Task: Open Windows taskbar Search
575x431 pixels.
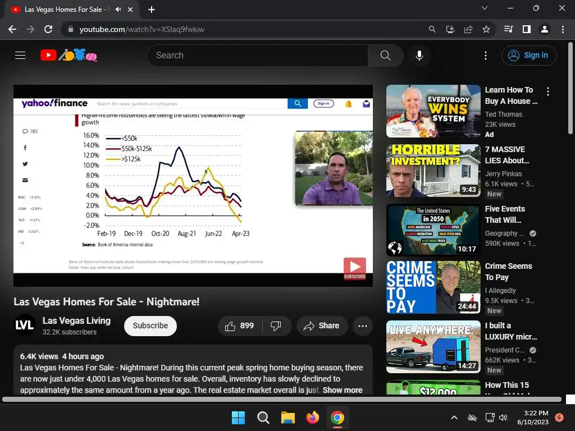Action: coord(263,418)
